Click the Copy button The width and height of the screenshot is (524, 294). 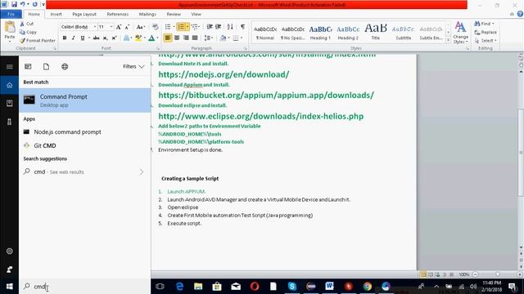tap(28, 32)
